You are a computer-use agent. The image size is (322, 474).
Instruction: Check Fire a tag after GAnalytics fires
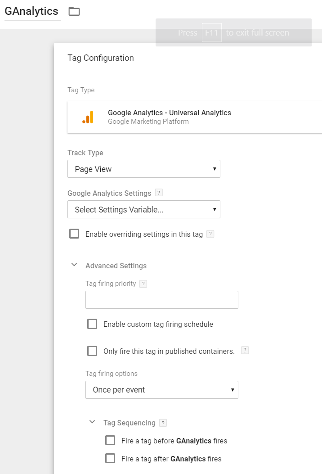(x=110, y=458)
